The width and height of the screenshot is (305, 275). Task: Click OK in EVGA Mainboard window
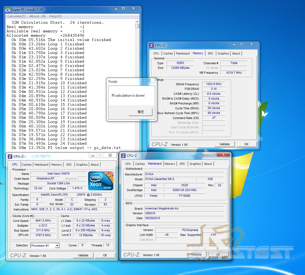click(x=218, y=254)
